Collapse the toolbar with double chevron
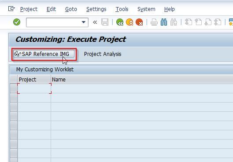 [95, 22]
